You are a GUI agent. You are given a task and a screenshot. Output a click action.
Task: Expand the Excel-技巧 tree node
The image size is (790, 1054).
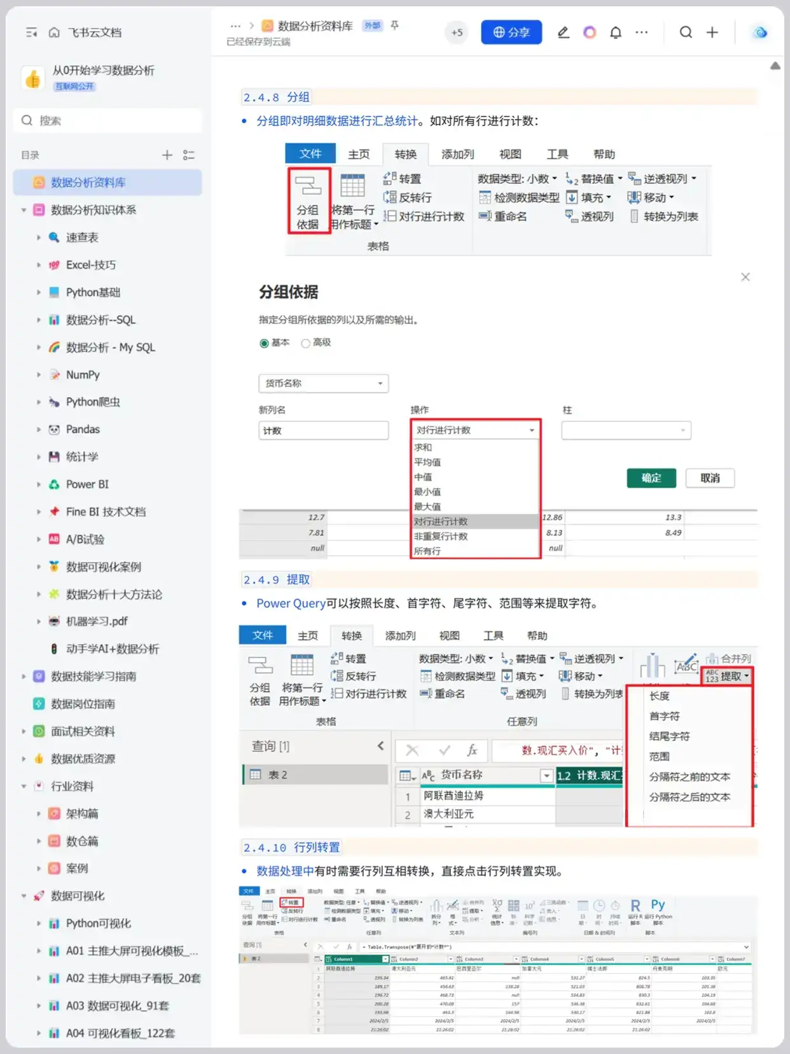[38, 265]
